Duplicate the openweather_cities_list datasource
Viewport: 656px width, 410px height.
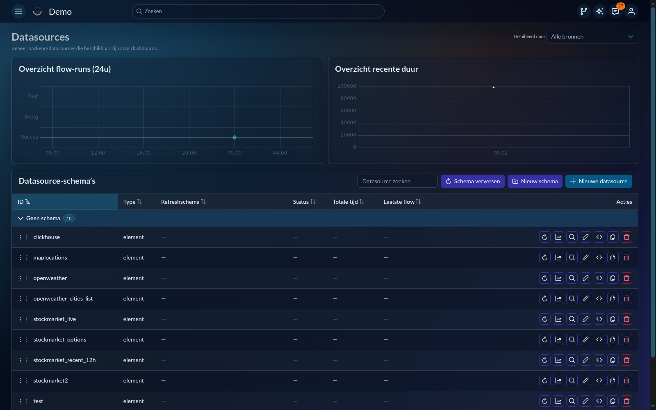tap(613, 298)
